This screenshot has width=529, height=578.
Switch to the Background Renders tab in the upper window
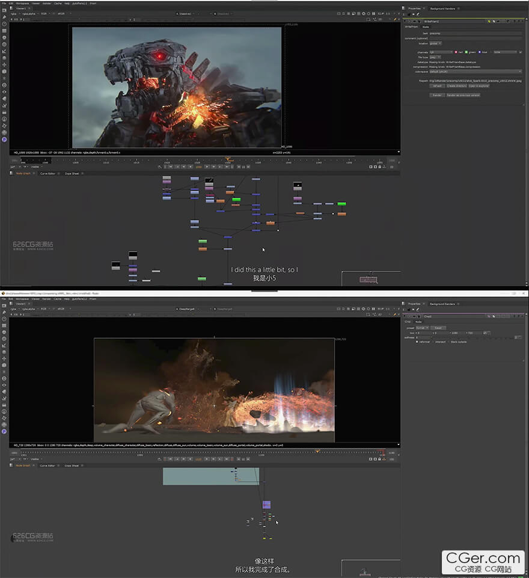click(442, 8)
